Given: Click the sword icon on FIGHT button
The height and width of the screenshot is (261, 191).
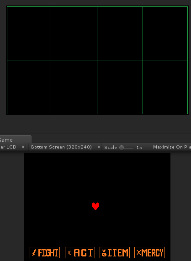Looking at the screenshot, I should tap(34, 253).
